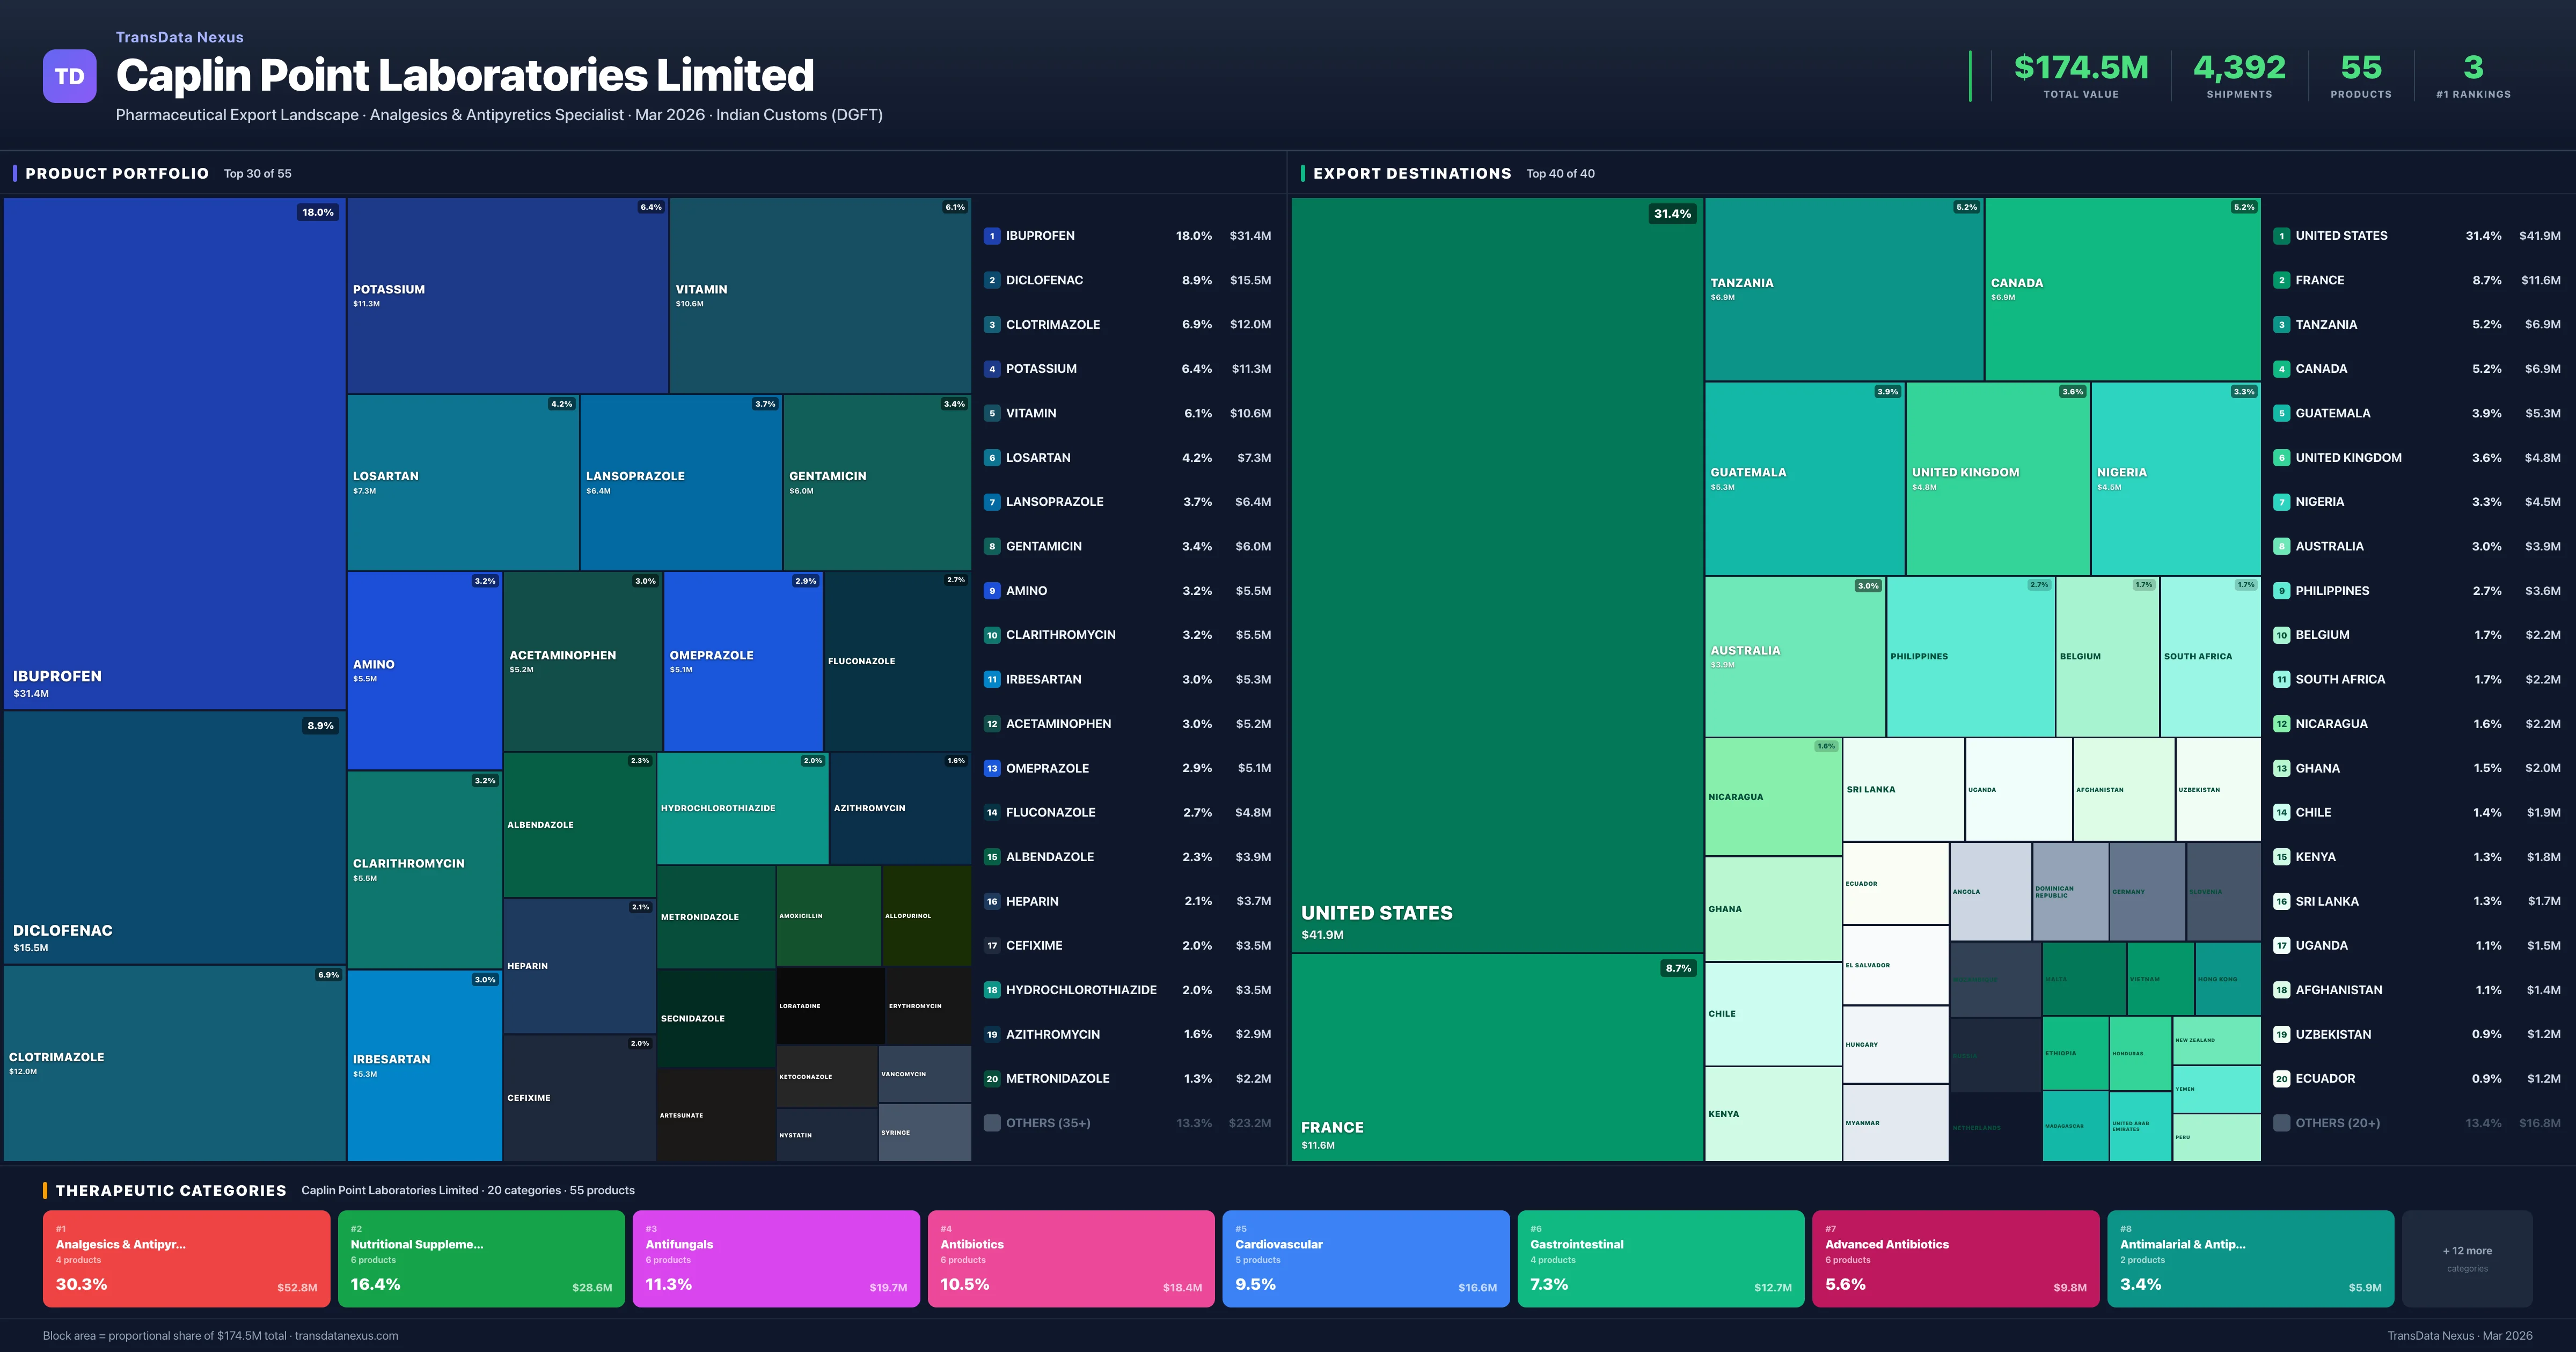The width and height of the screenshot is (2576, 1352).
Task: Toggle the Cardiovascular category card
Action: (x=1366, y=1258)
